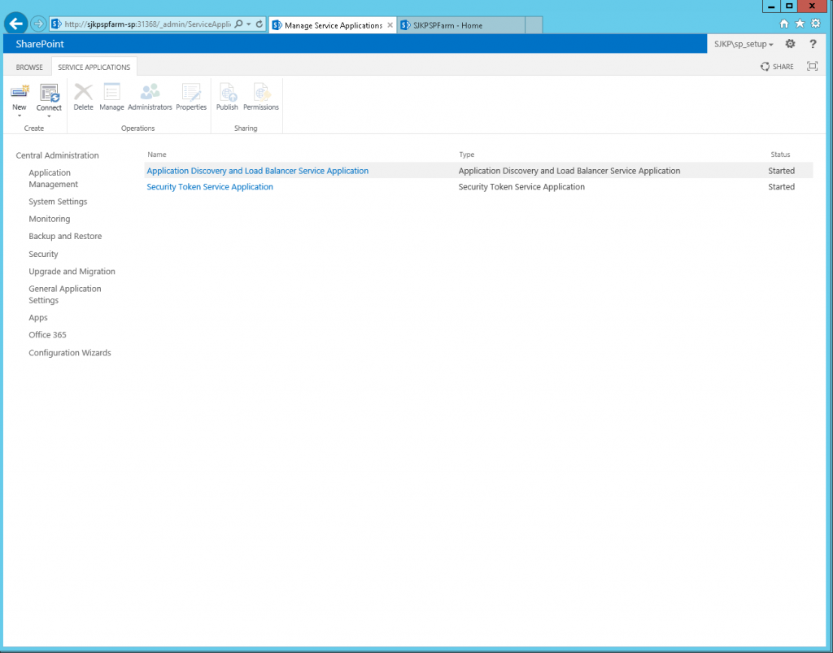Open the SJKP\sp_setup user menu

pos(743,44)
